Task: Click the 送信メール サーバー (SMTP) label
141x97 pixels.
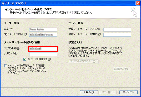Action: (x=85, y=34)
